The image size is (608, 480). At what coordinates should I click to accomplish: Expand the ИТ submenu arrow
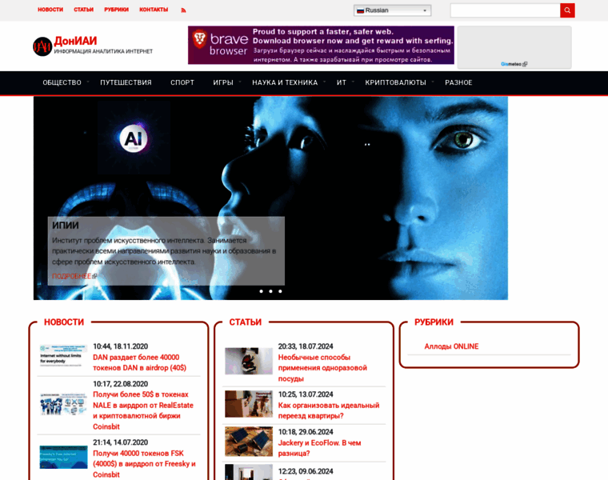[x=353, y=82]
